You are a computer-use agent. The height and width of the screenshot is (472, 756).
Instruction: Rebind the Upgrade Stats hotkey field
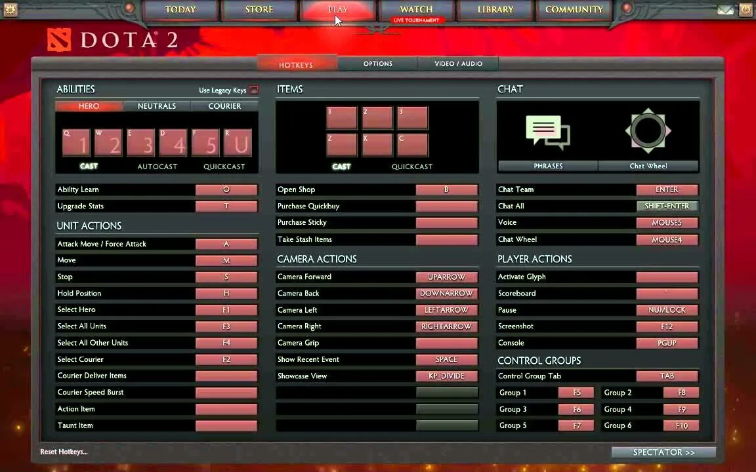click(x=226, y=206)
